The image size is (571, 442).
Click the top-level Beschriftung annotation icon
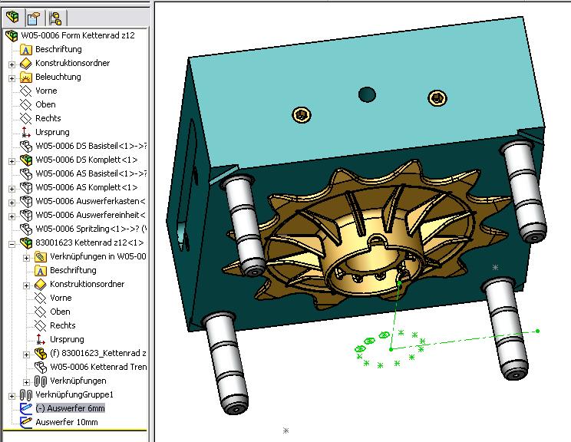[26, 50]
